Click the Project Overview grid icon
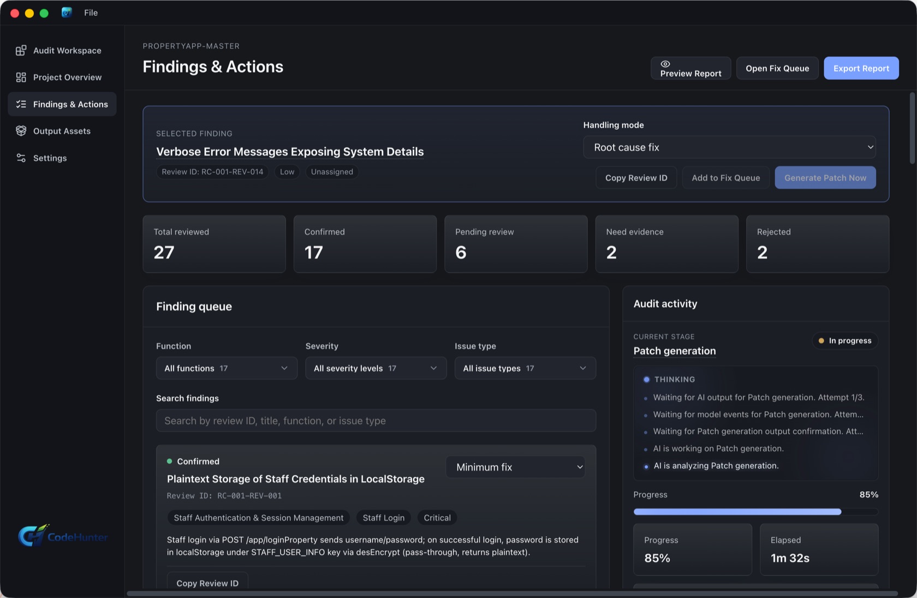917x598 pixels. click(x=21, y=77)
